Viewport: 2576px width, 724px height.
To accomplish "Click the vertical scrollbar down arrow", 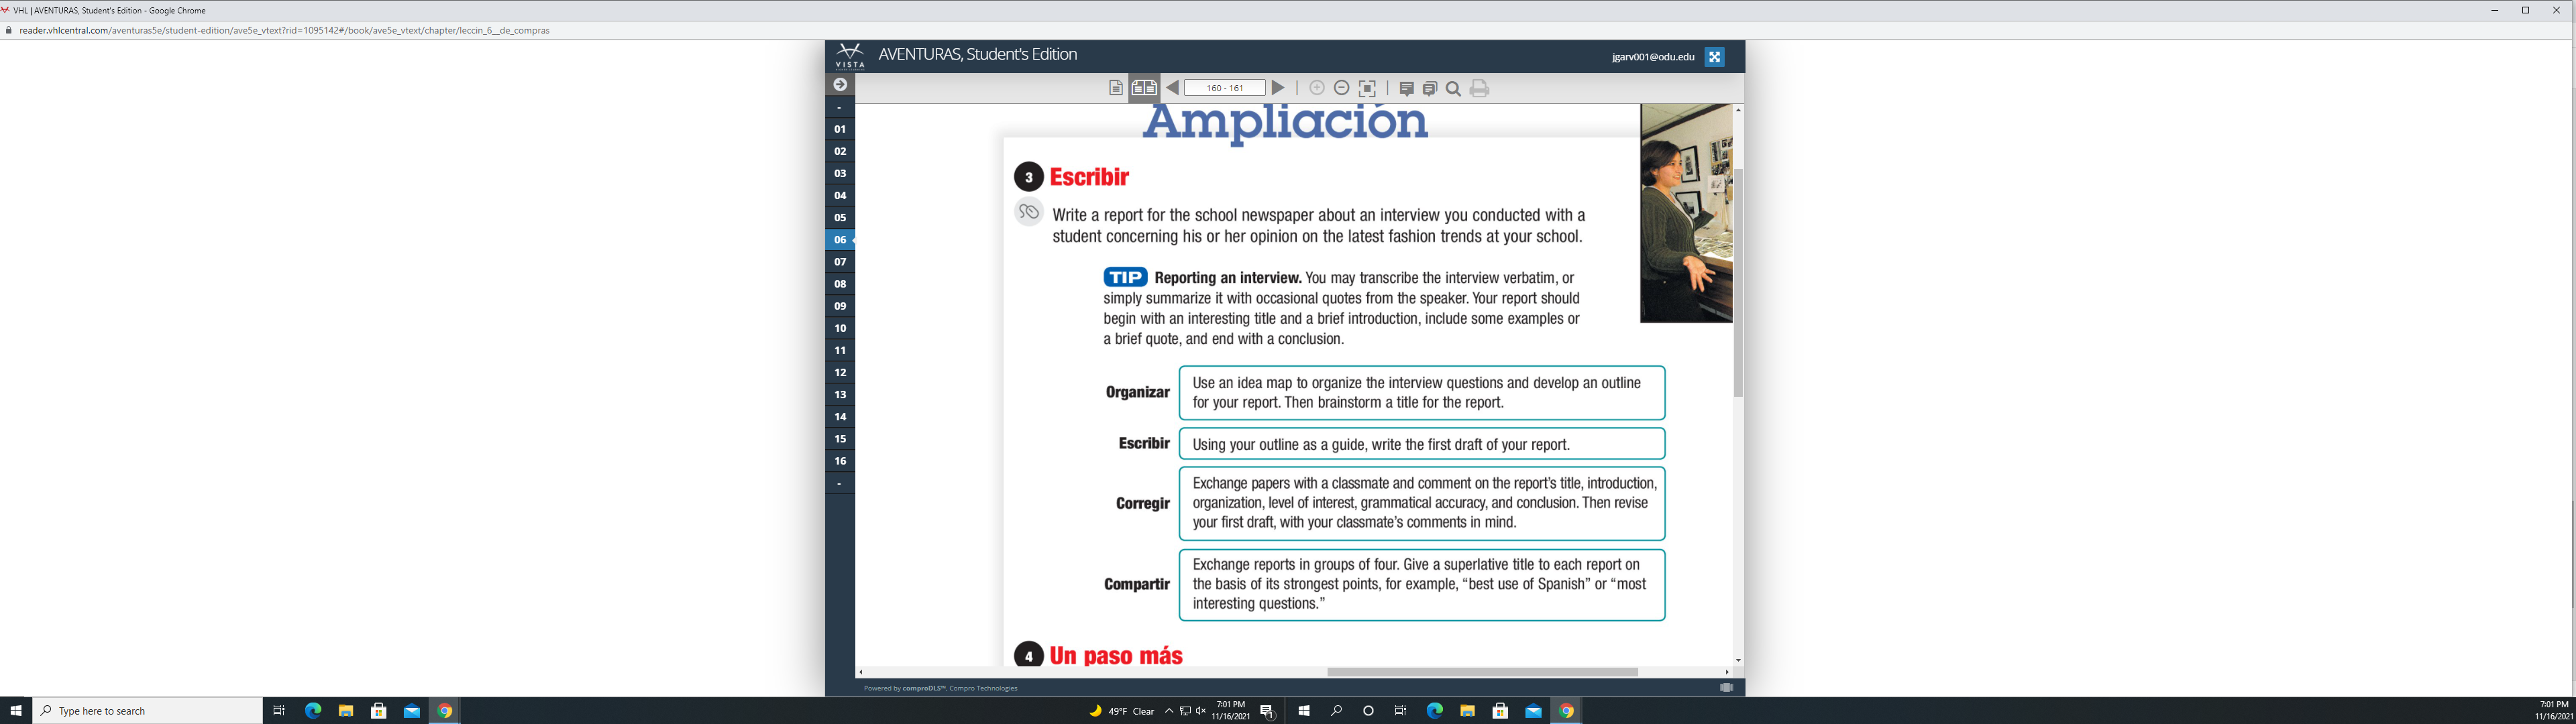I will point(1738,660).
